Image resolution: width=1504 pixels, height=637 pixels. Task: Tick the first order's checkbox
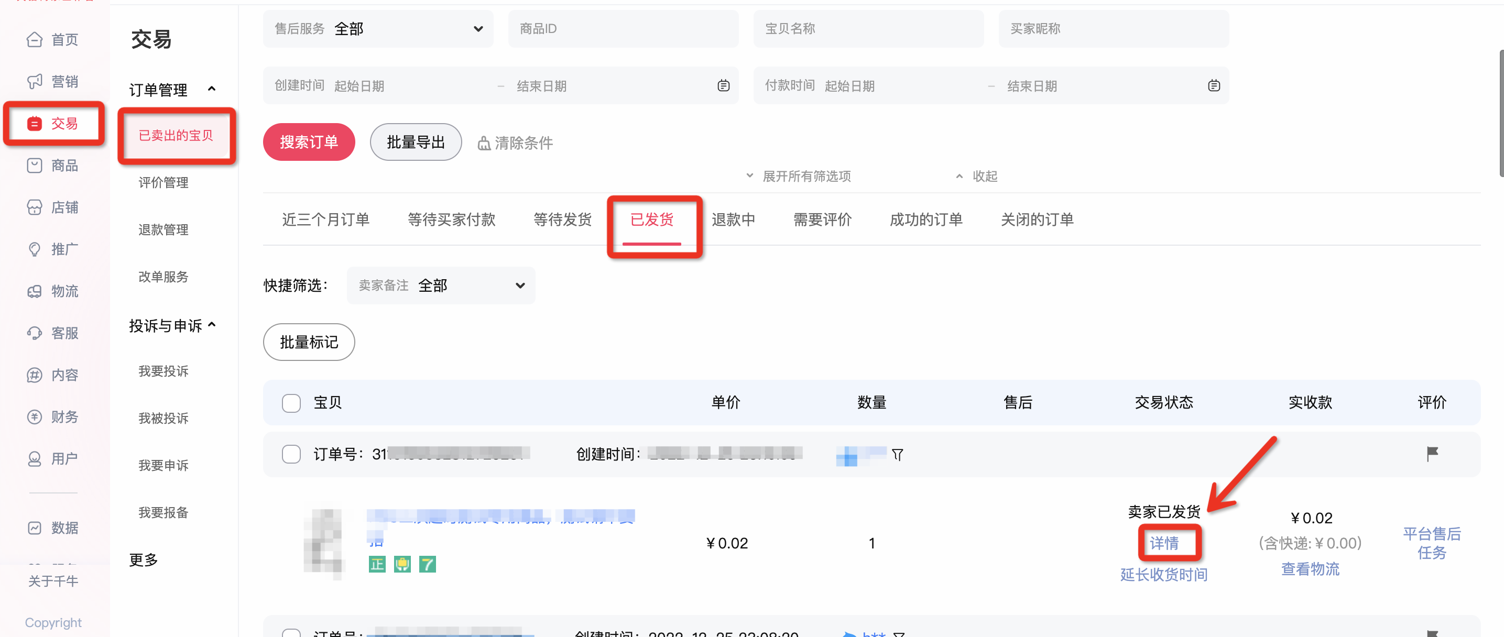click(x=291, y=454)
